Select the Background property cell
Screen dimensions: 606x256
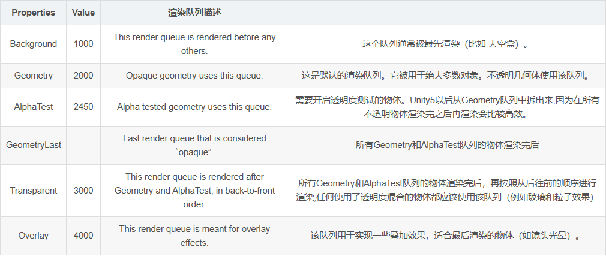coord(33,44)
